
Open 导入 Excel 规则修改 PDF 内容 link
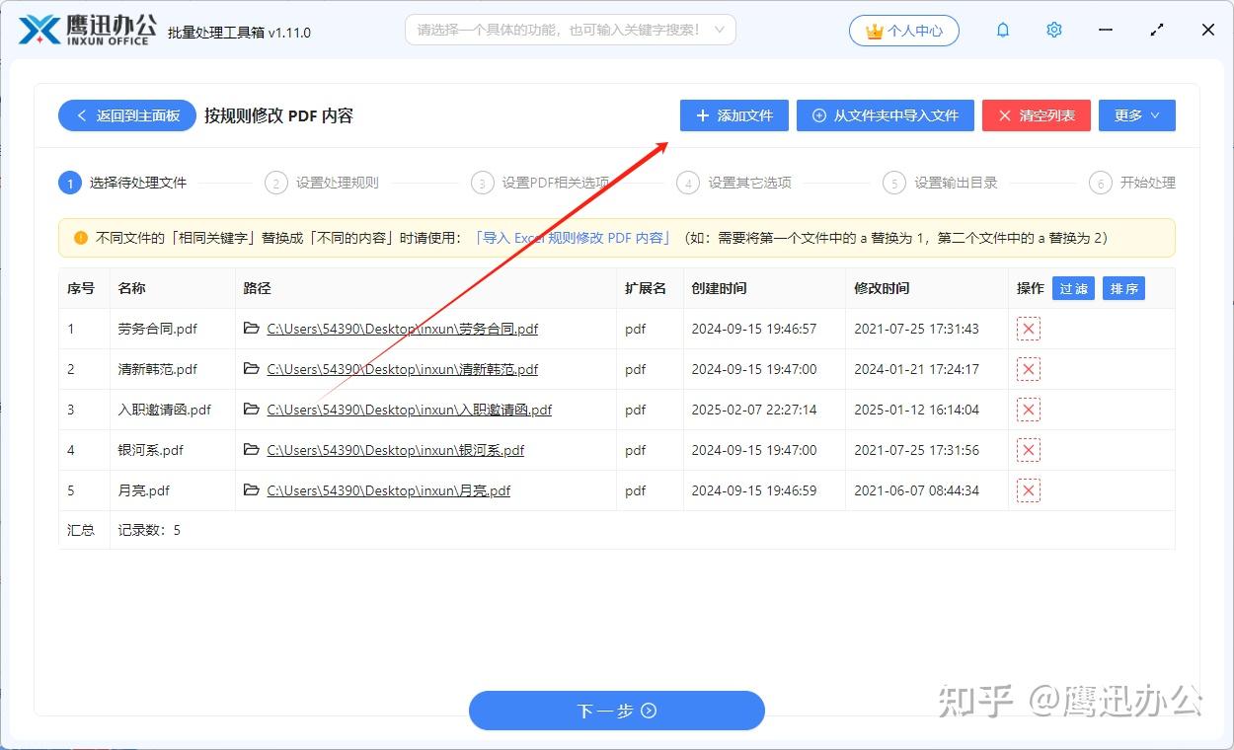[575, 238]
